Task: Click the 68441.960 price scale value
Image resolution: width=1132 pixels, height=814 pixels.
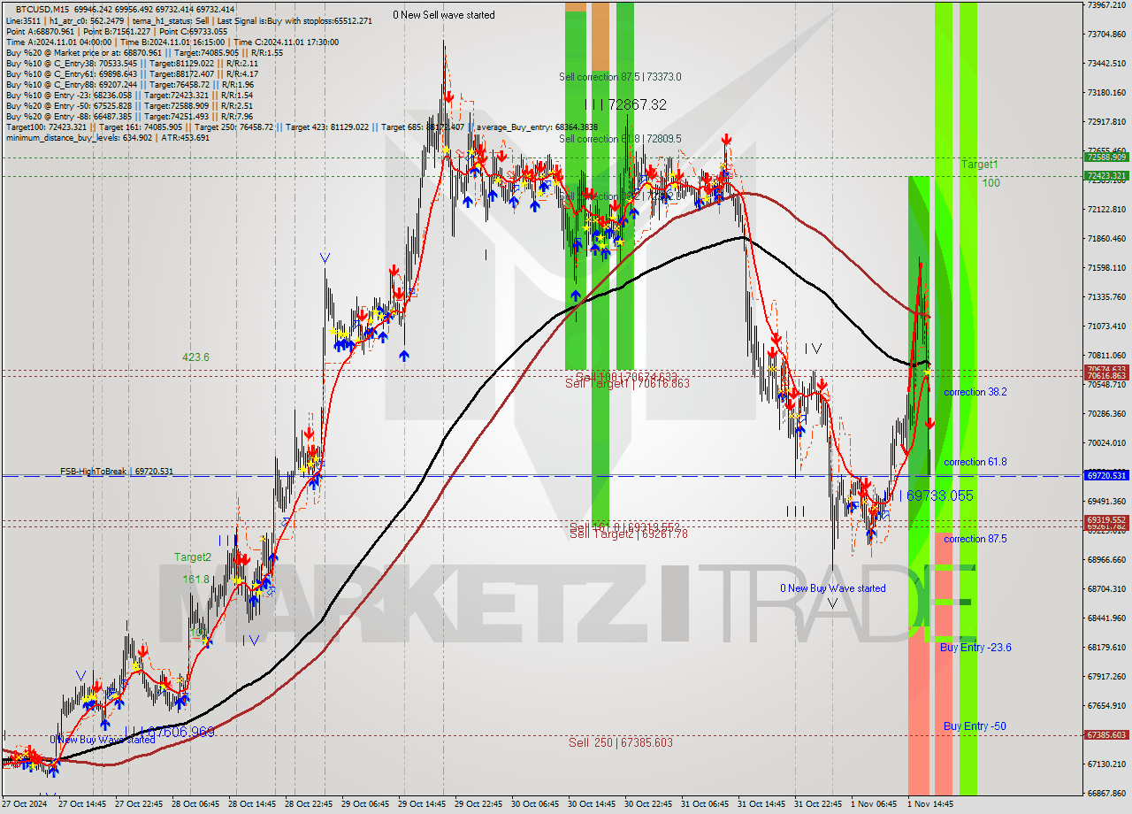Action: pos(1106,618)
